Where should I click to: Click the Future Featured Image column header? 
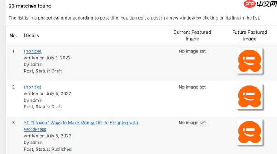tap(250, 35)
